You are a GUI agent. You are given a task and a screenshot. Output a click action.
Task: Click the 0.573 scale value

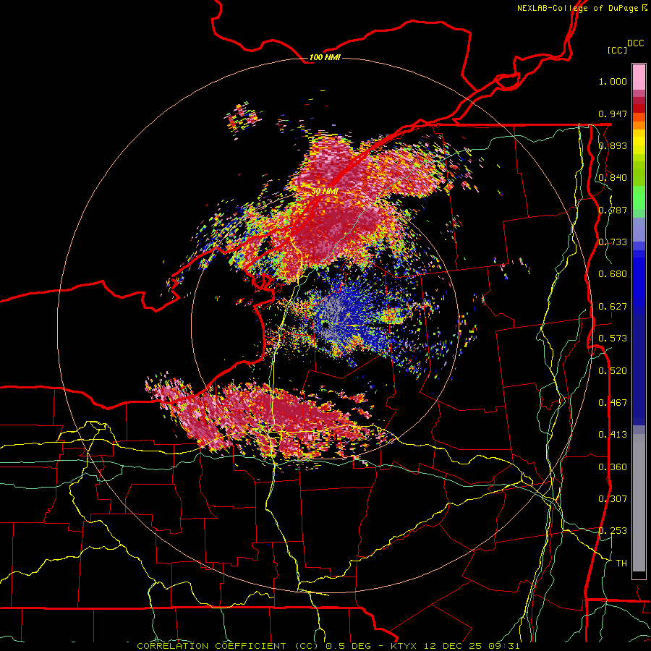click(613, 339)
